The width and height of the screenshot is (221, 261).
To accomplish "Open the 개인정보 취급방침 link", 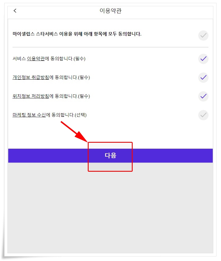I will pyautogui.click(x=31, y=77).
